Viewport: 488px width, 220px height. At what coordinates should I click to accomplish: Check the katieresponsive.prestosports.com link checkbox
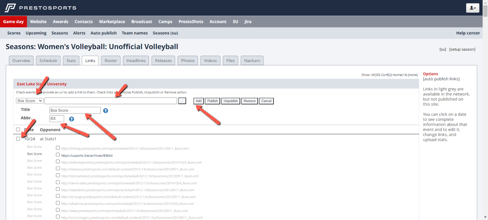(x=58, y=162)
